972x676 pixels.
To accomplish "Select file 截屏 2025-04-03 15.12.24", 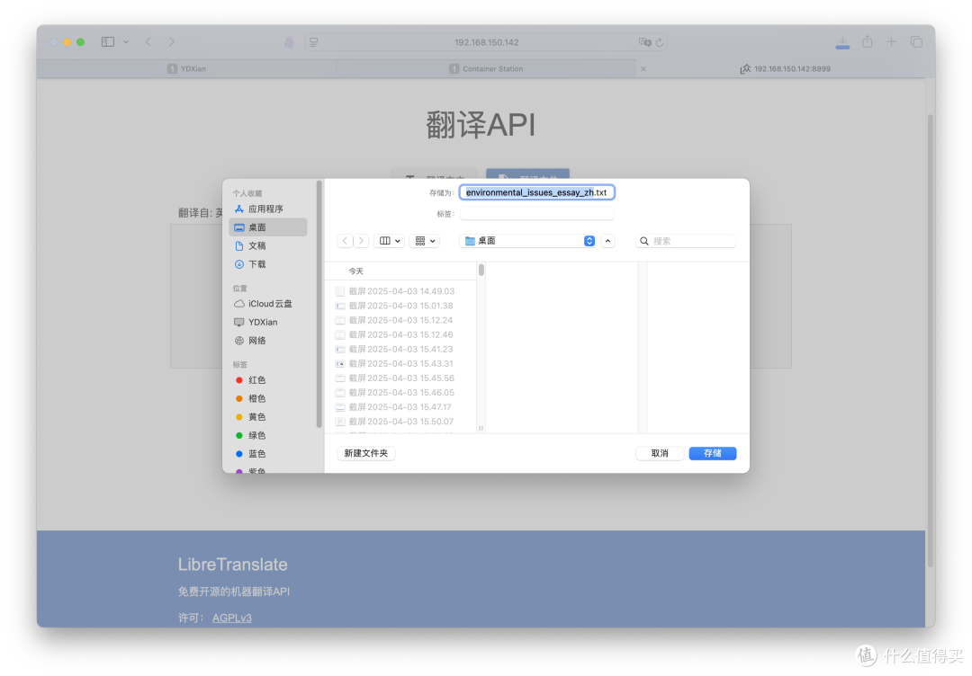I will click(400, 320).
